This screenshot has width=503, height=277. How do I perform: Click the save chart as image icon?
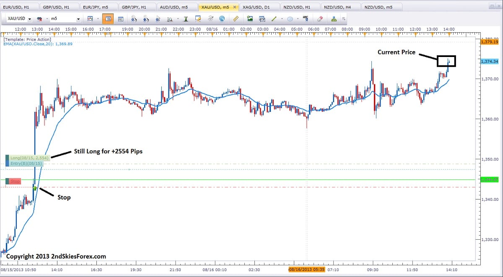click(x=250, y=19)
